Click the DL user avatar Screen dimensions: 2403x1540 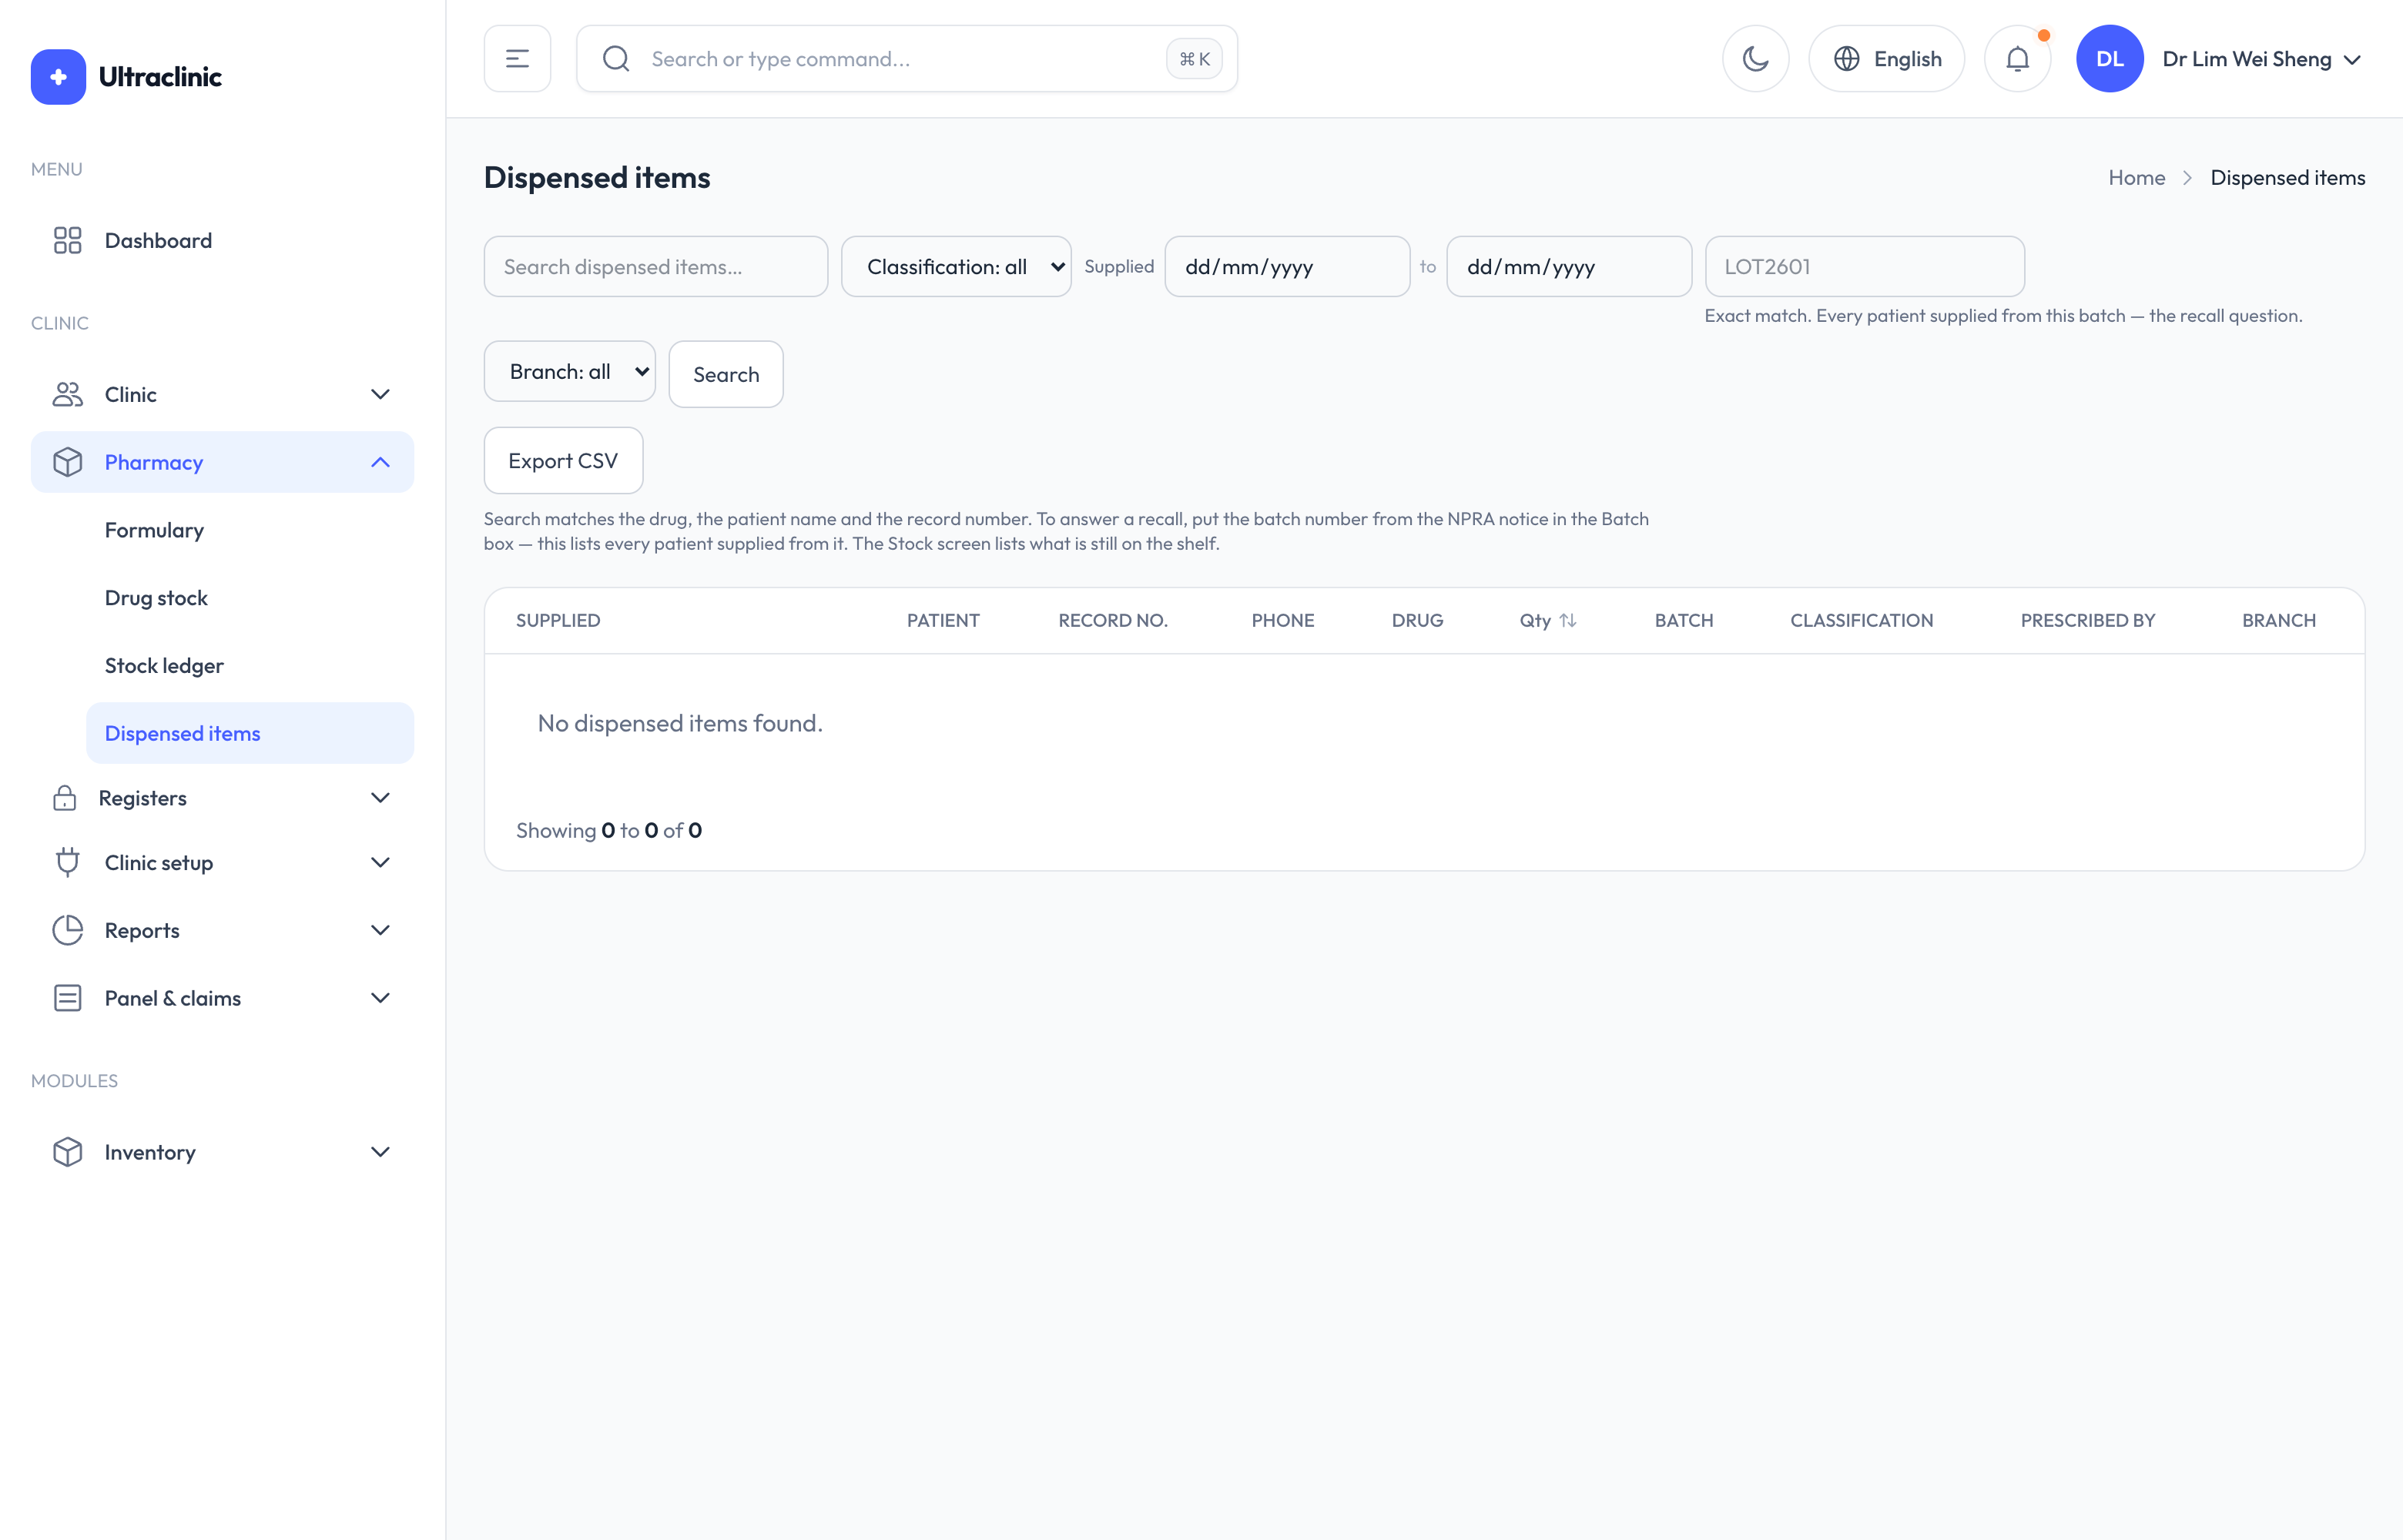coord(2109,59)
